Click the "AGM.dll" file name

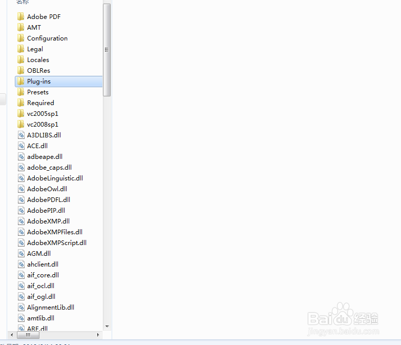tap(39, 253)
